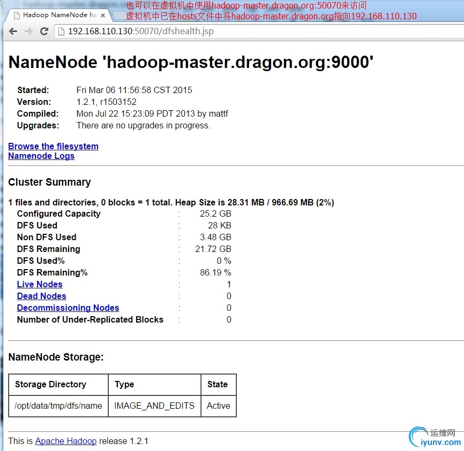Reload the page with the refresh icon
Viewport: 464px width, 451px height.
pyautogui.click(x=44, y=31)
